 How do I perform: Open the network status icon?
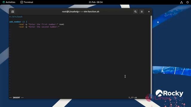181,2
